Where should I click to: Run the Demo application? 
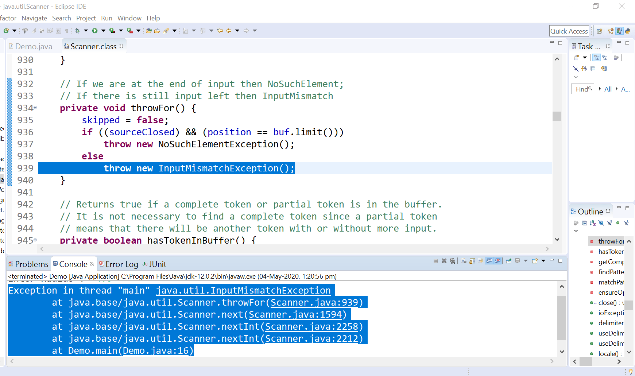(x=95, y=30)
